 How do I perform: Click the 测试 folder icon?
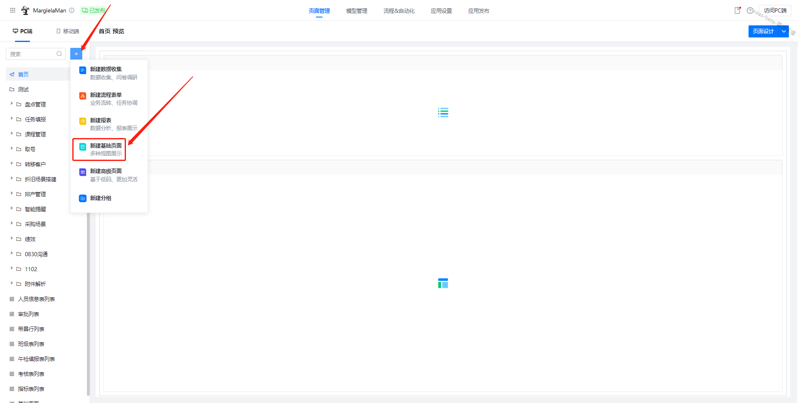(x=12, y=89)
